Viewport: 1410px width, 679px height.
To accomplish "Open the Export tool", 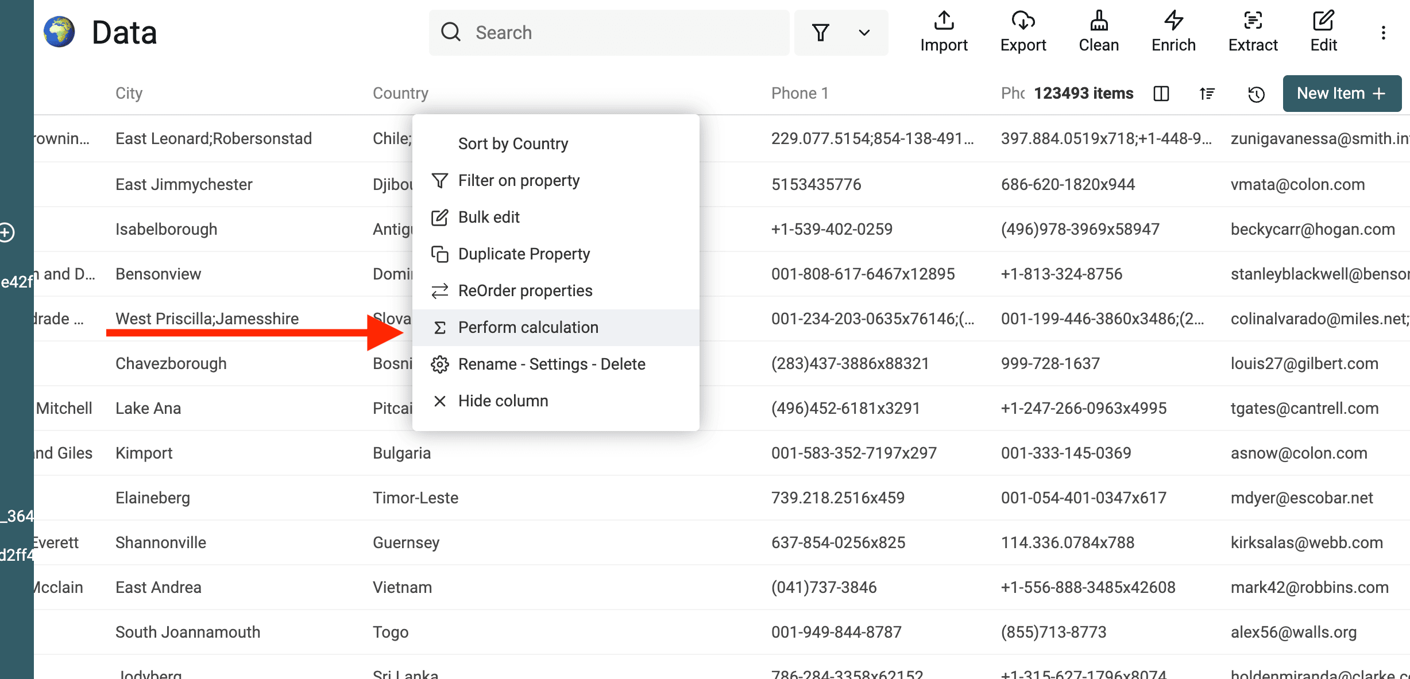I will [x=1023, y=32].
